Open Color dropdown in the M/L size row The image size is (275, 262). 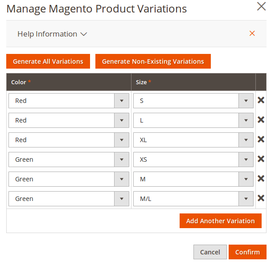69,199
